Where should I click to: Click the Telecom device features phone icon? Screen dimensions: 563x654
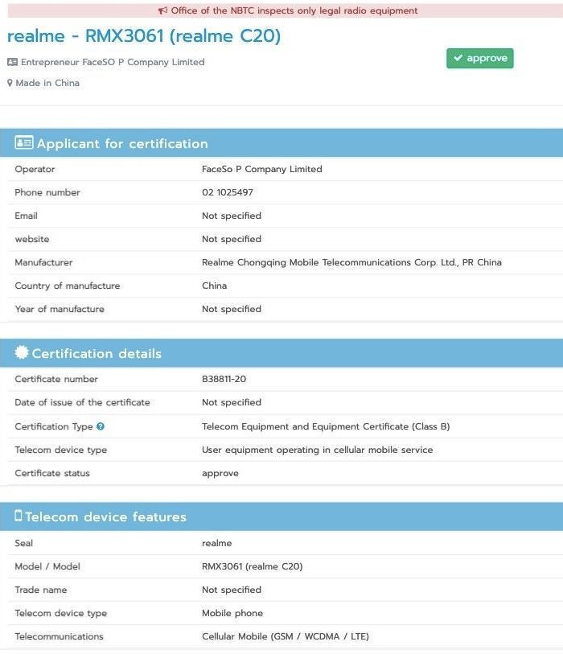(x=18, y=516)
